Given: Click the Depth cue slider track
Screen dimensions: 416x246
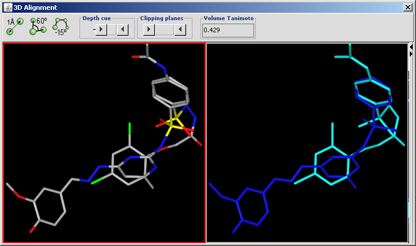Looking at the screenshot, I should (112, 29).
